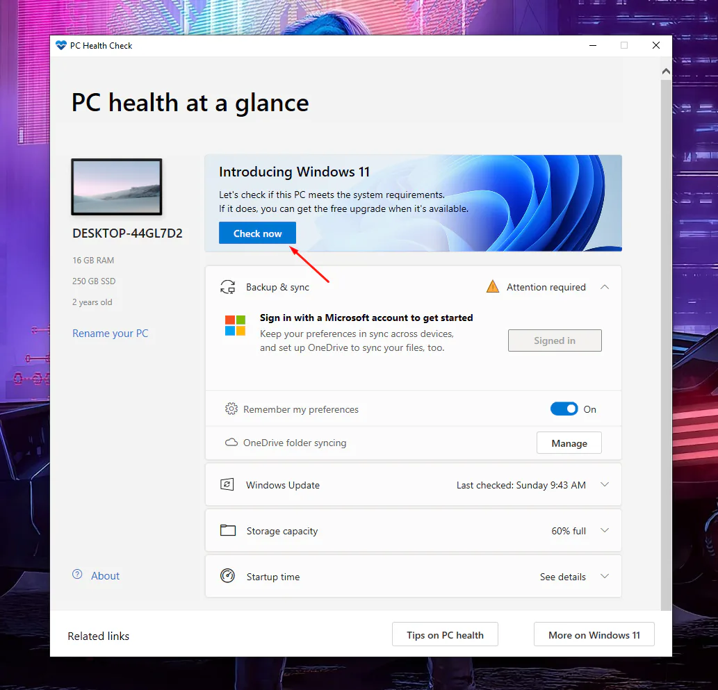The image size is (718, 690).
Task: Click the PC Health Check heart icon
Action: tap(61, 45)
